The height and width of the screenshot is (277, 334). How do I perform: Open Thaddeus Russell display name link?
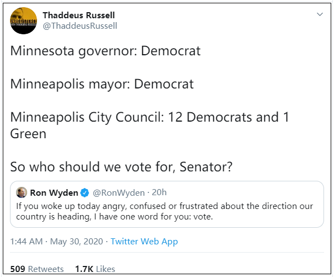[x=79, y=15]
